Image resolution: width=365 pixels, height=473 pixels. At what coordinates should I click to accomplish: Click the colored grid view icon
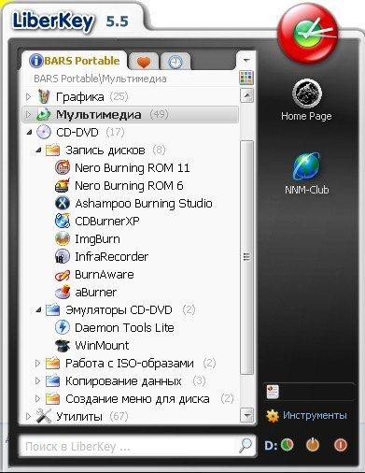point(246,78)
